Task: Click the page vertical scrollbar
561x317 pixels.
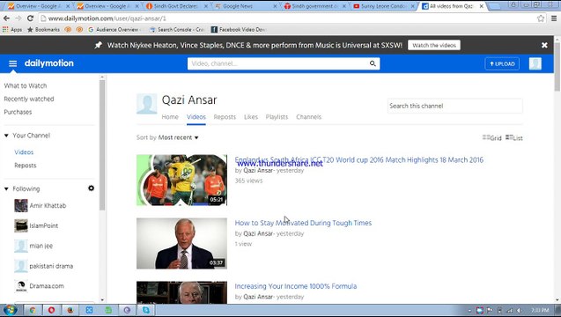Action: click(x=557, y=66)
